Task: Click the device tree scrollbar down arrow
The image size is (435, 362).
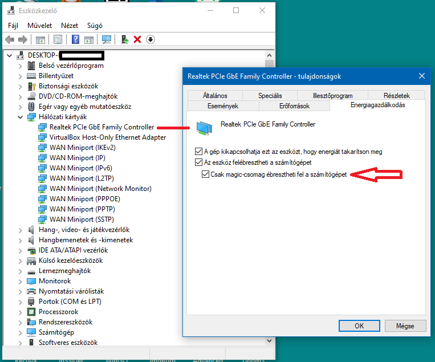Action: [269, 341]
